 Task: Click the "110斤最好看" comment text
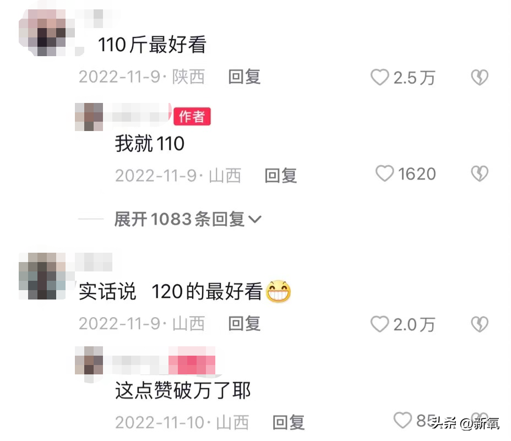pos(152,45)
